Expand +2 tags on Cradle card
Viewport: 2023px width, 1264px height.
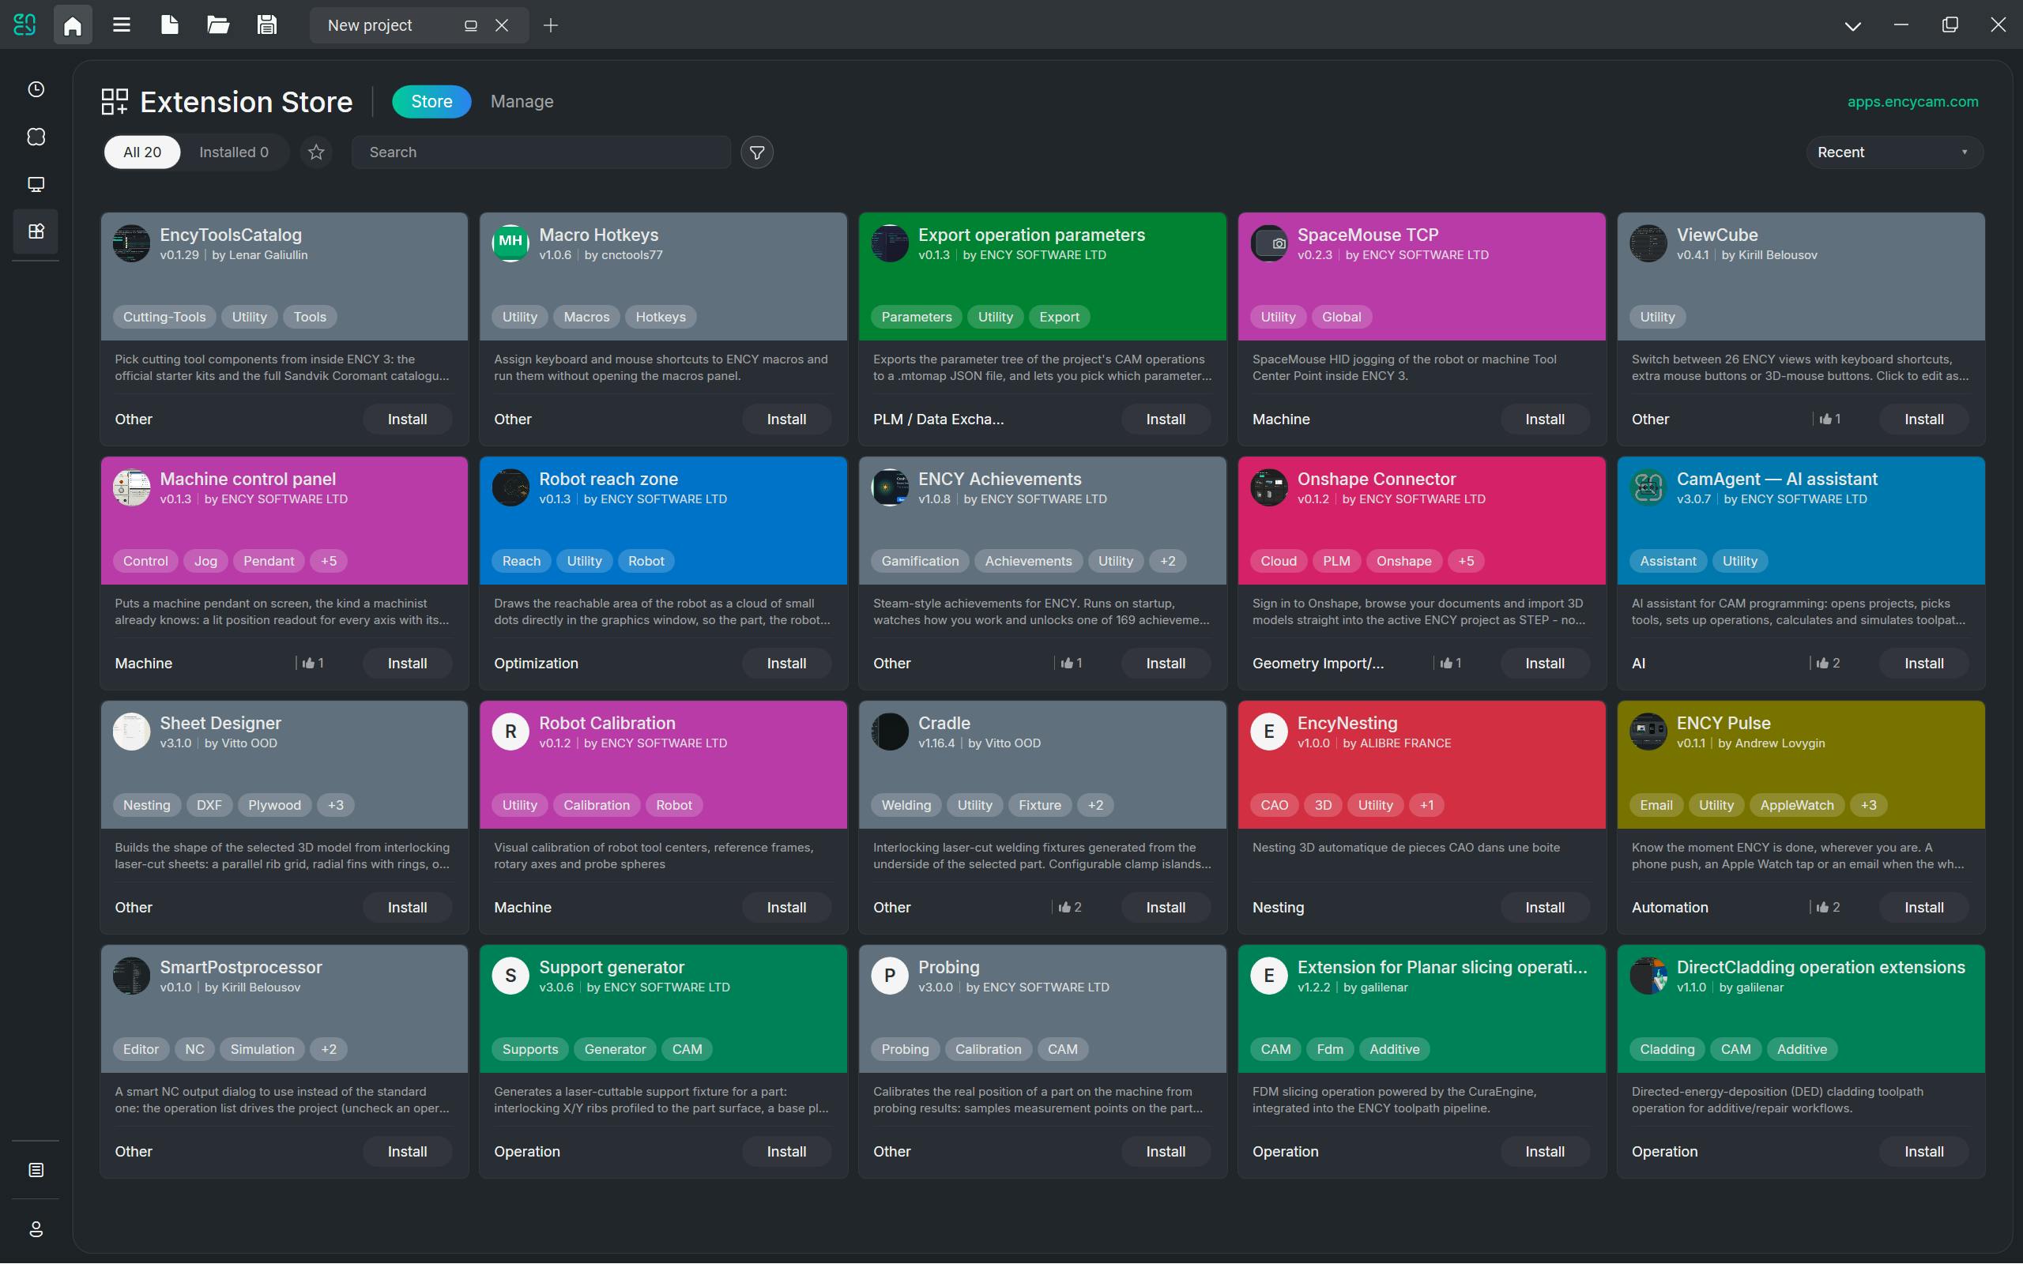(1095, 805)
